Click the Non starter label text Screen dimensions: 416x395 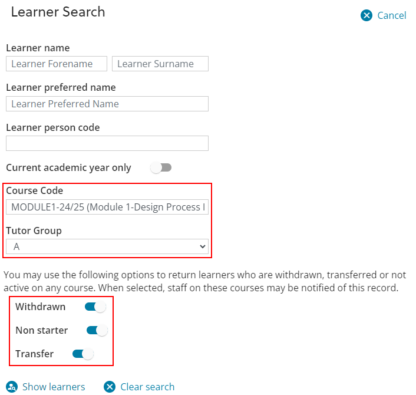pyautogui.click(x=42, y=331)
